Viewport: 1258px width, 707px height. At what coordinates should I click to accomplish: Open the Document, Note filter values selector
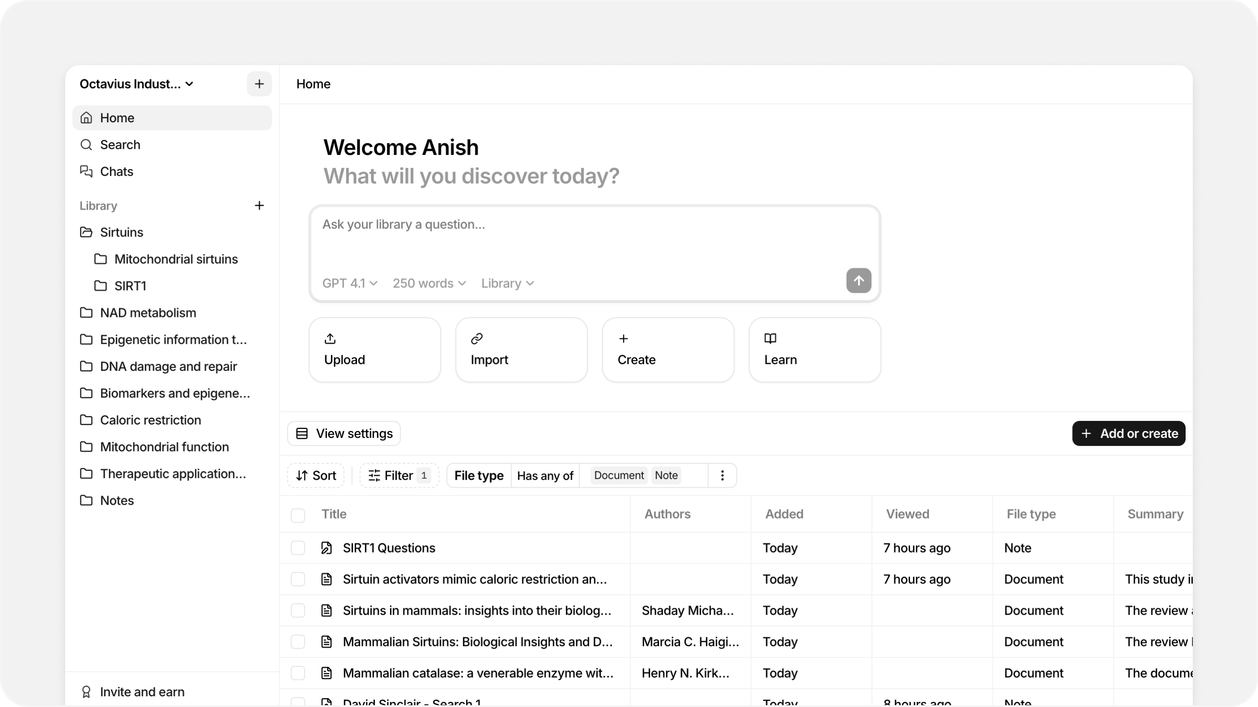[x=644, y=475]
